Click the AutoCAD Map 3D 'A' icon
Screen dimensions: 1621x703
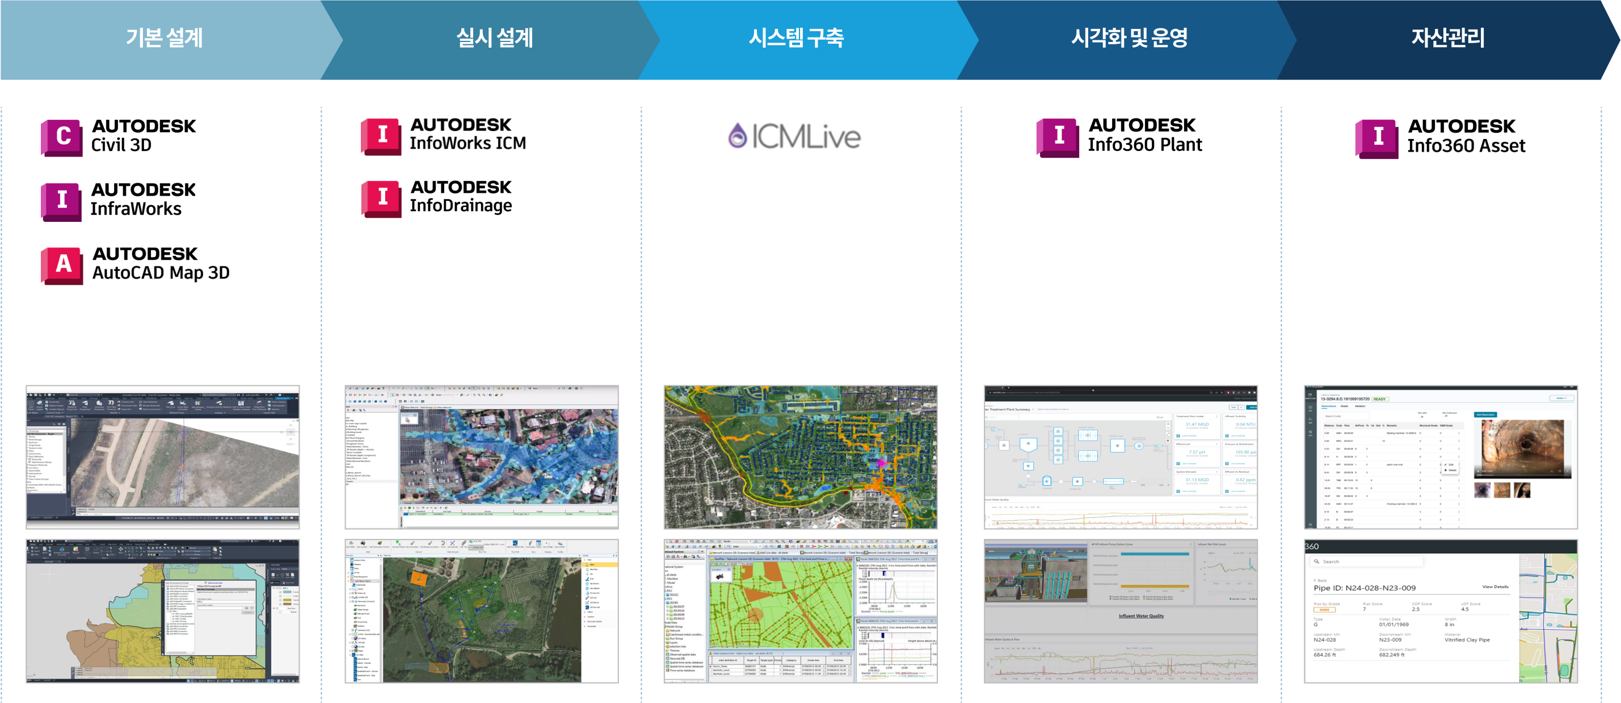62,266
